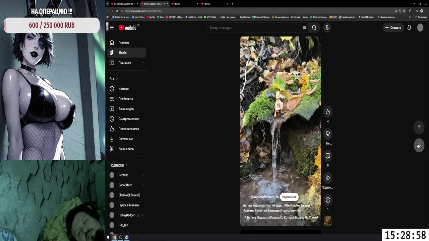Open the notifications bell
The image size is (429, 241).
point(409,27)
